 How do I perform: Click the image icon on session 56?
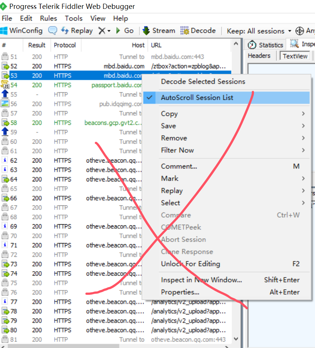pos(5,104)
